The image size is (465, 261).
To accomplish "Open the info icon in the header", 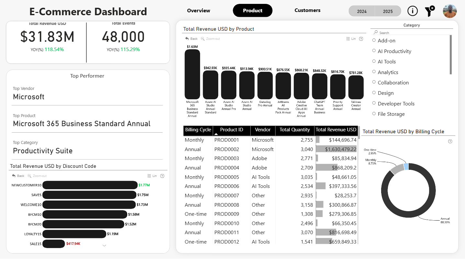I will 413,11.
